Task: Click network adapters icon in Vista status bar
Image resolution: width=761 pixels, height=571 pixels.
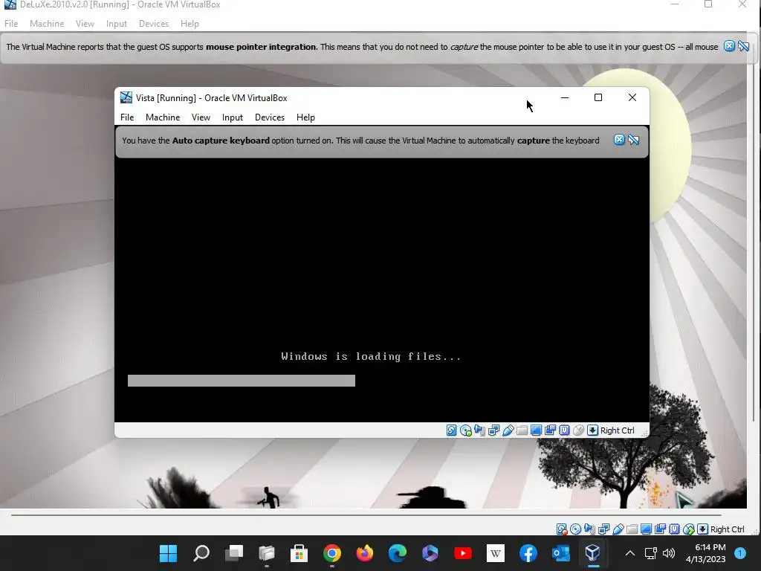Action: click(493, 430)
